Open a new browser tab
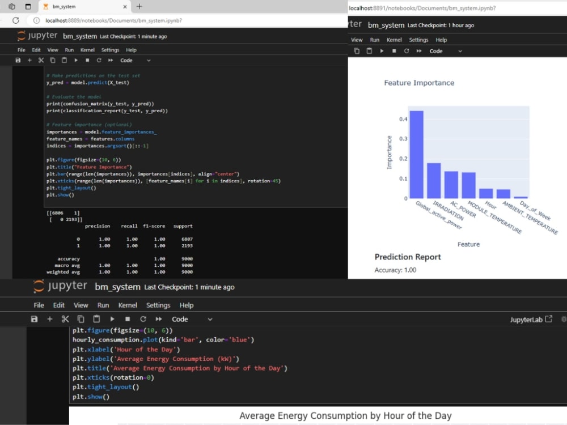Viewport: 567px width, 425px height. pyautogui.click(x=139, y=6)
